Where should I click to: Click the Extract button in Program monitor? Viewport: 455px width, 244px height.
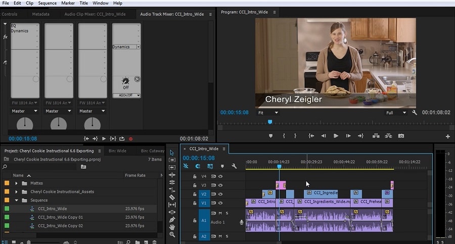388,136
